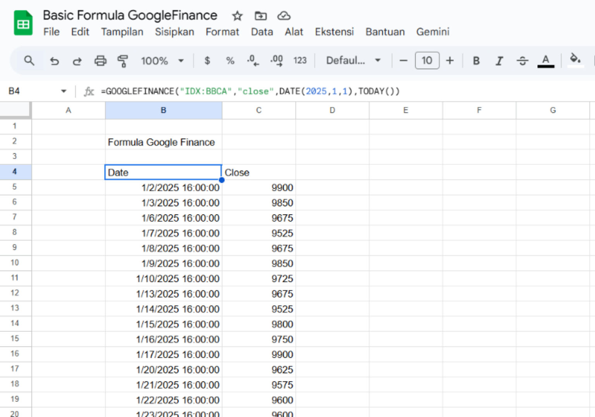Click the document title Basic Formula GoogleFinance
The width and height of the screenshot is (595, 417).
pyautogui.click(x=130, y=15)
